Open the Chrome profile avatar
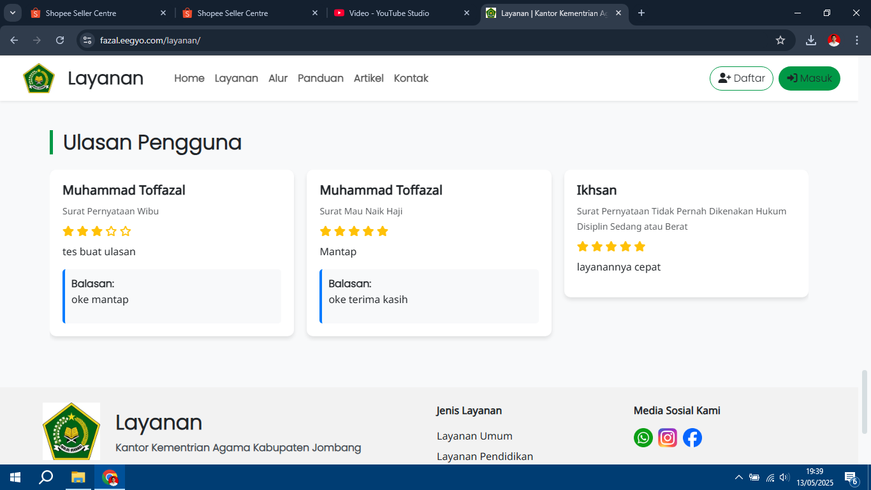Viewport: 871px width, 490px height. pos(834,40)
